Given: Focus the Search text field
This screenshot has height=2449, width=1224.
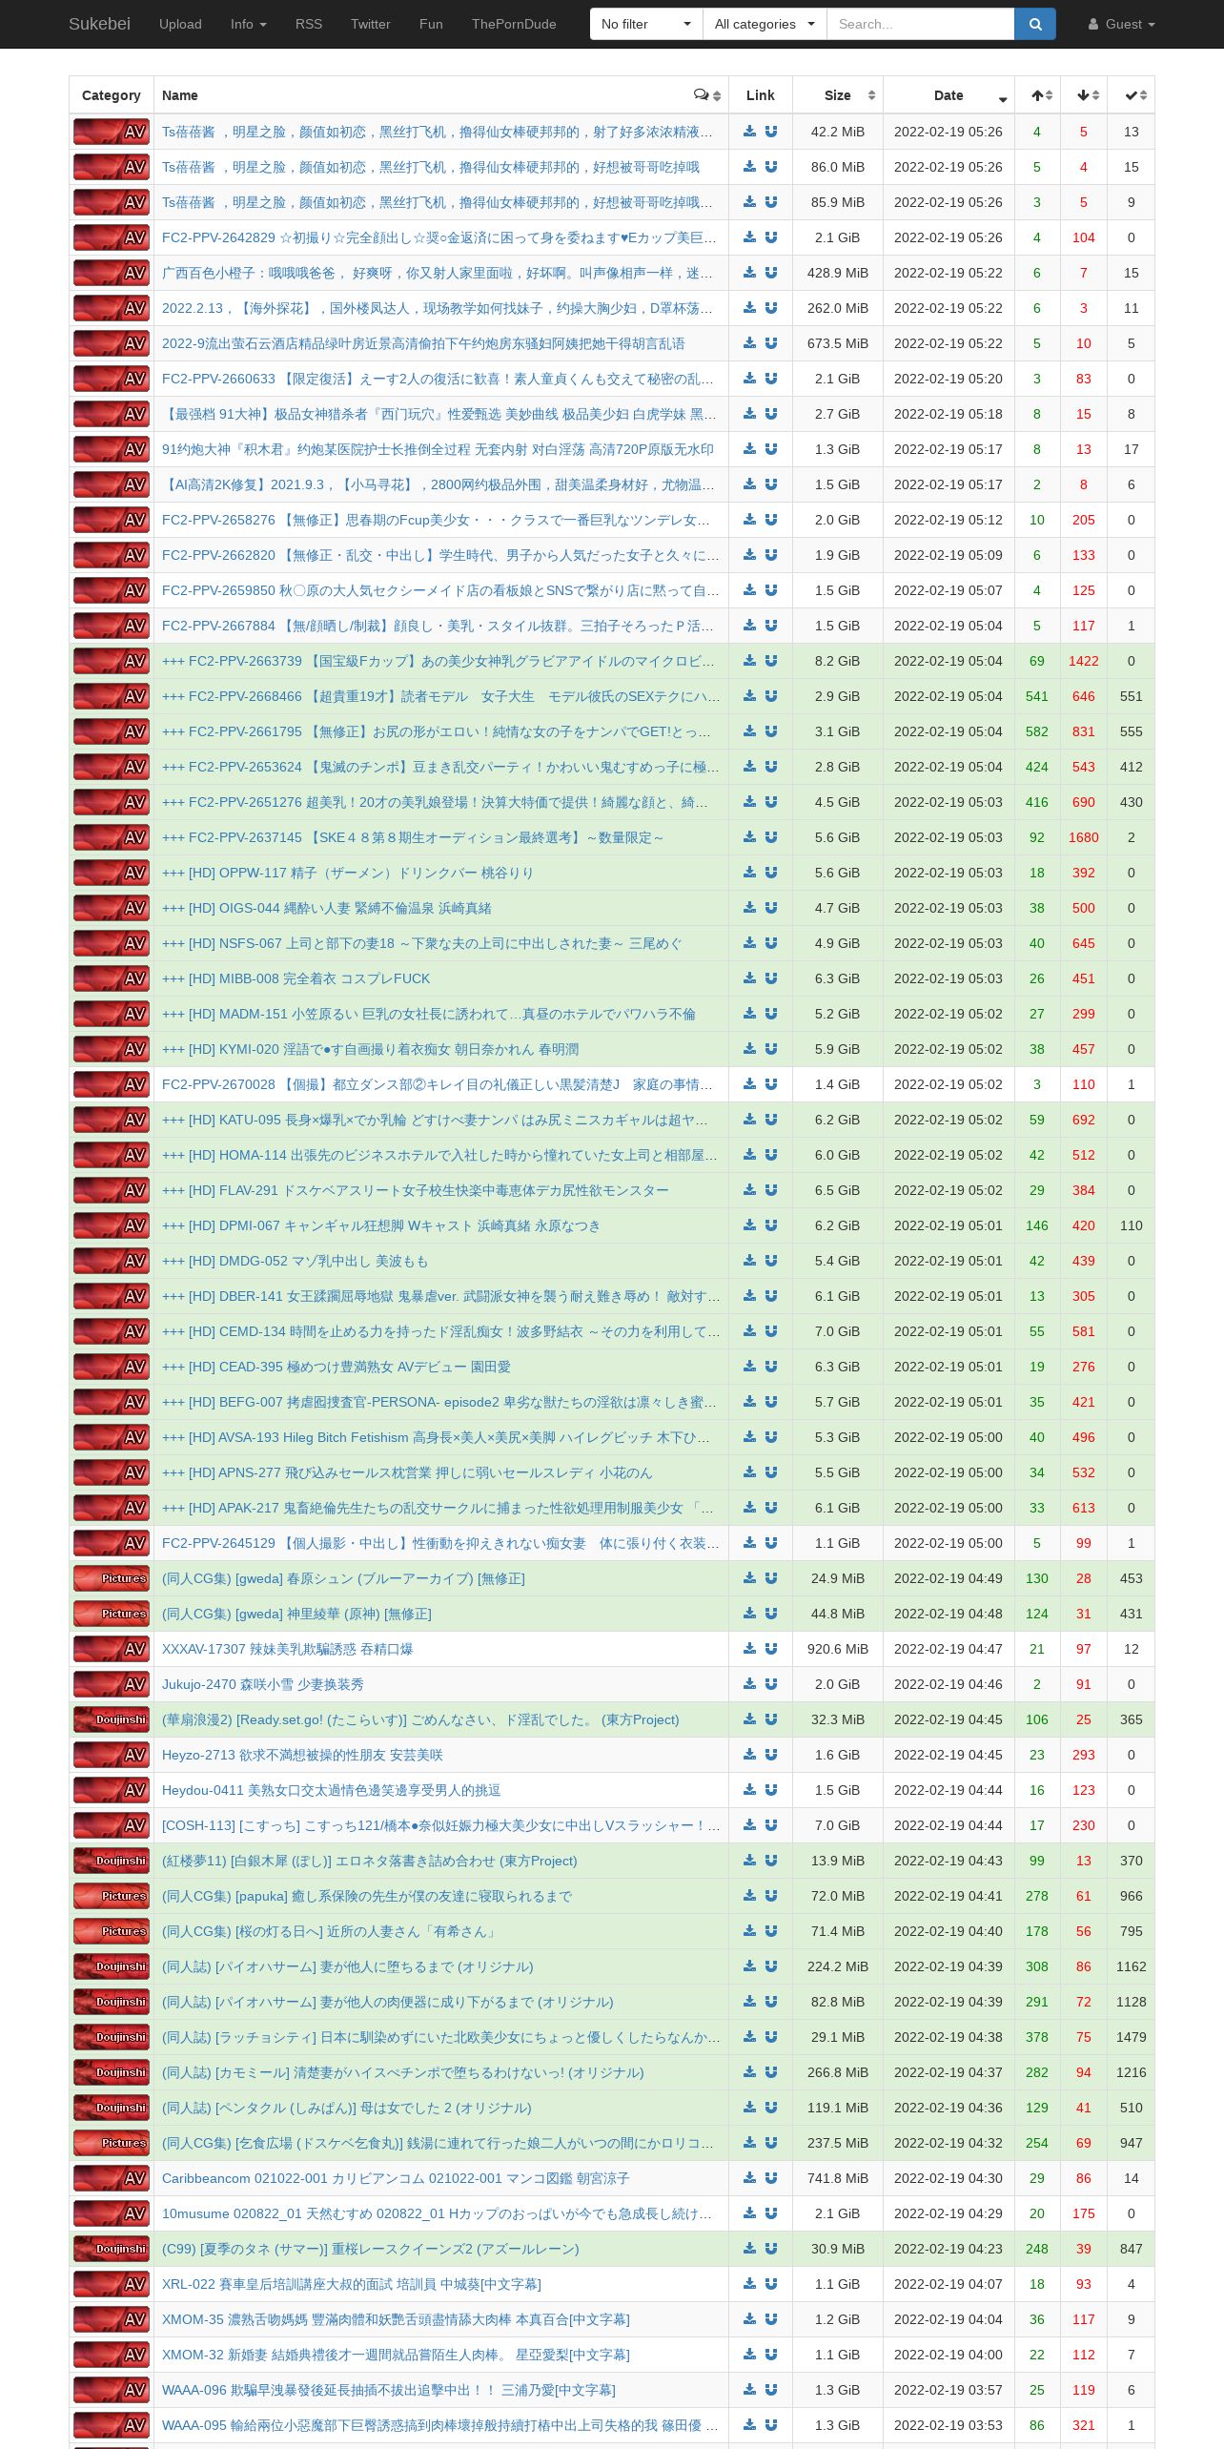Looking at the screenshot, I should [920, 24].
